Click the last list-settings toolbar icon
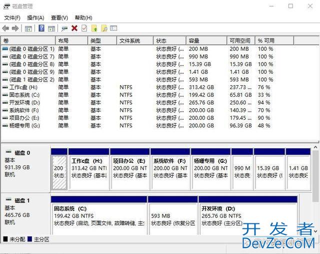 point(113,28)
